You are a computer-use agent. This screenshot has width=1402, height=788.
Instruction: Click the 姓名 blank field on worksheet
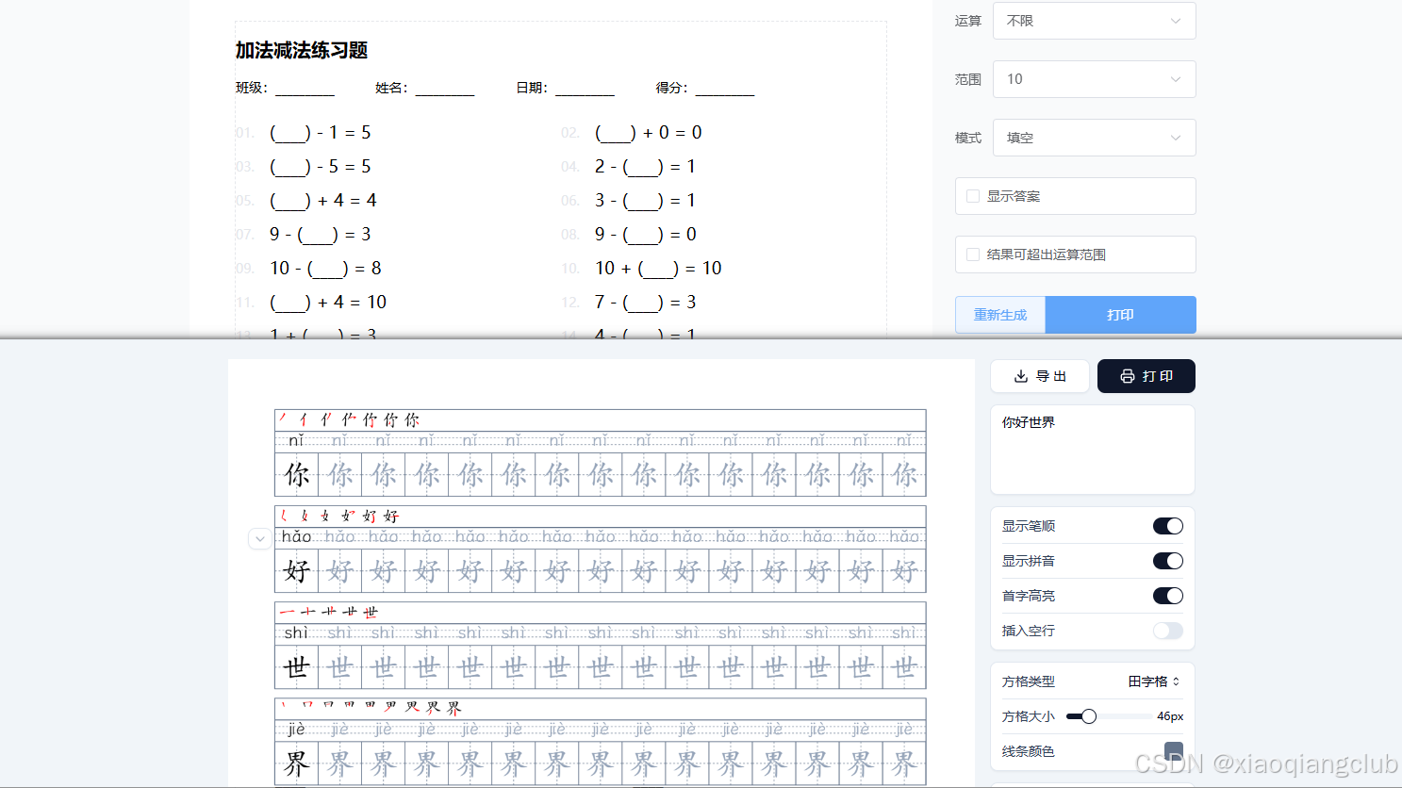(445, 89)
